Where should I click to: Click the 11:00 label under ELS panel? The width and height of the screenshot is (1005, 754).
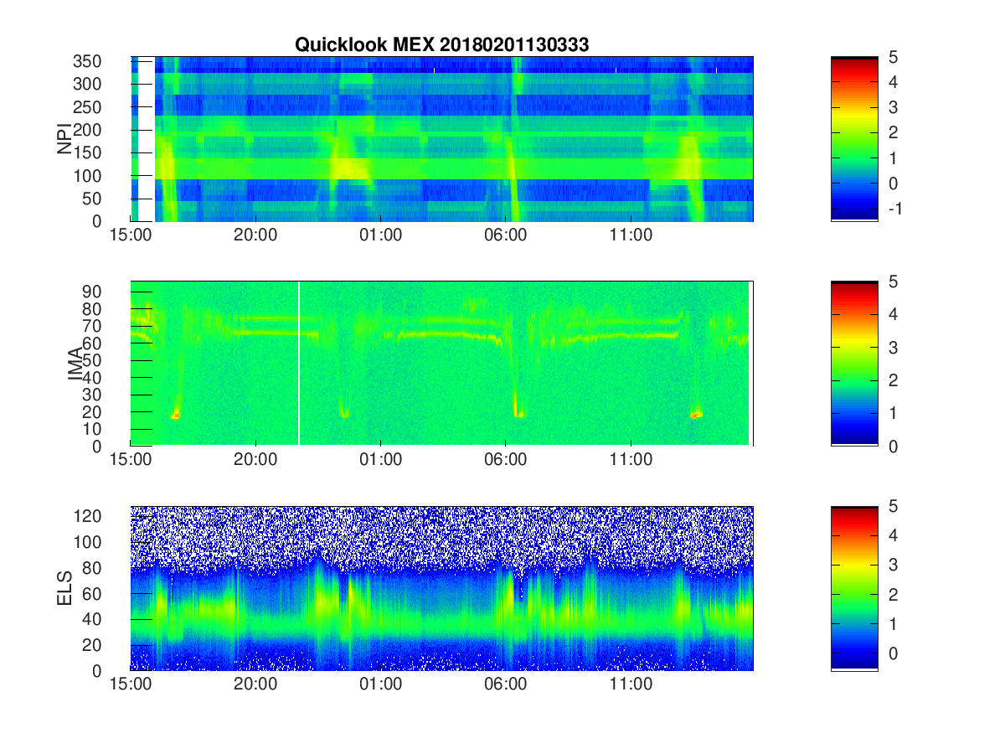coord(631,685)
